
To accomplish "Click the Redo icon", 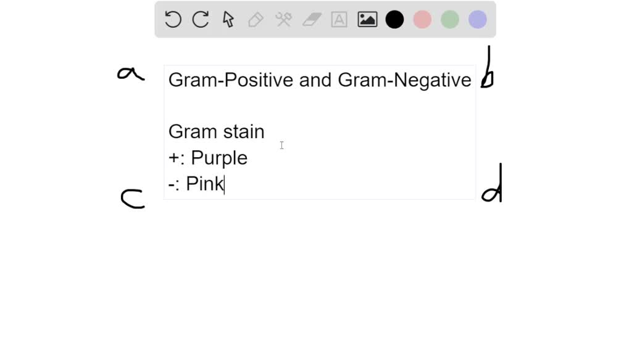I will point(200,19).
